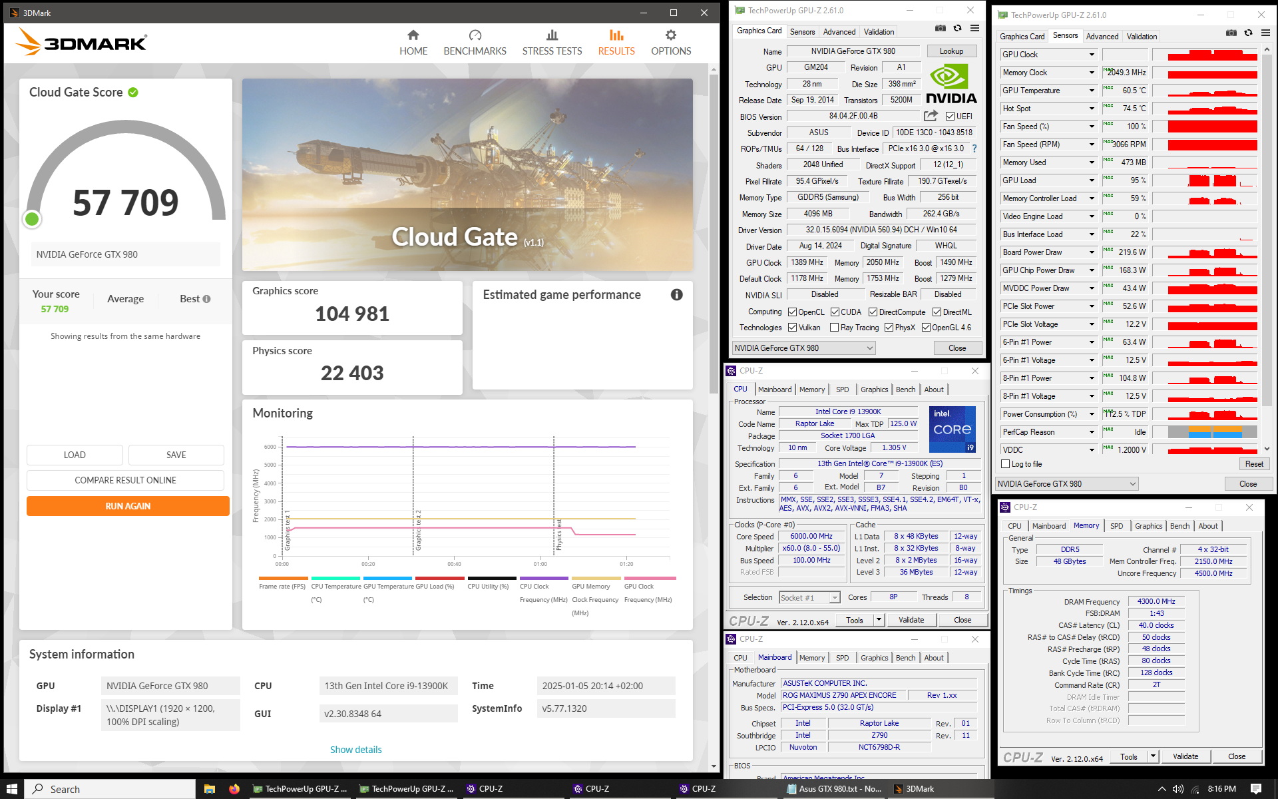The image size is (1278, 799).
Task: Open the GPU Clock sensor dropdown arrow
Action: pos(1092,55)
